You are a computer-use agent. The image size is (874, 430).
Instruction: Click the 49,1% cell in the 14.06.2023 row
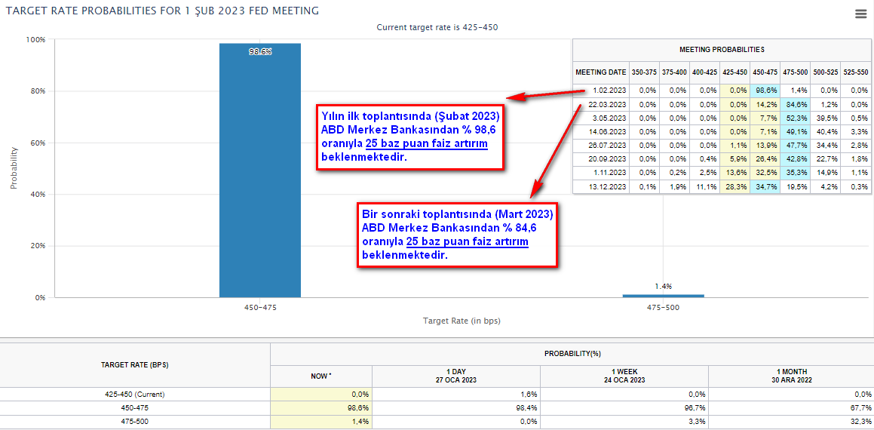coord(795,131)
